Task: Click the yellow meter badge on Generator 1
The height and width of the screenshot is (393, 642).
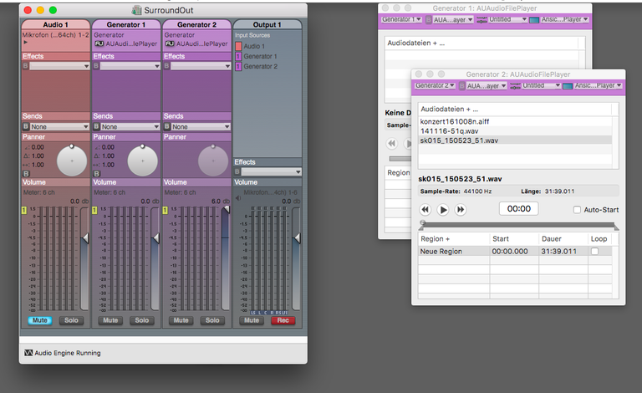Action: pos(94,210)
